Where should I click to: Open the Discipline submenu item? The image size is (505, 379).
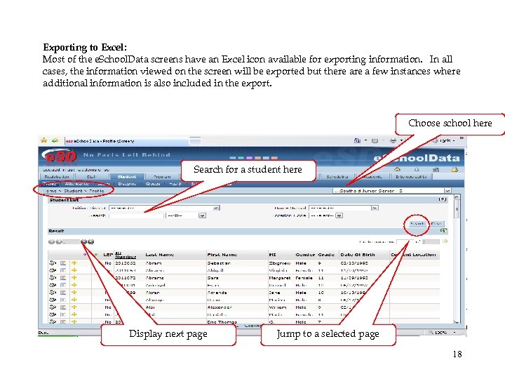[127, 184]
